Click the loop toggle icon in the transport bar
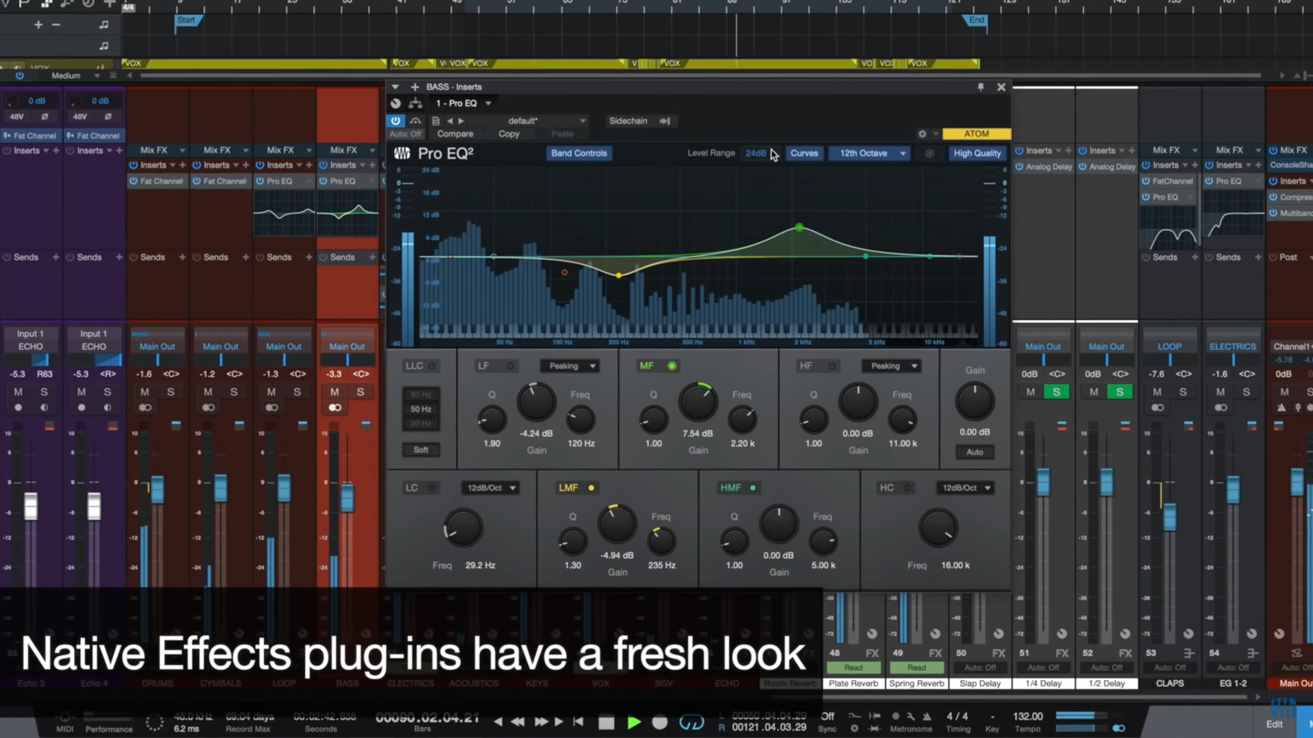This screenshot has width=1313, height=738. click(691, 722)
